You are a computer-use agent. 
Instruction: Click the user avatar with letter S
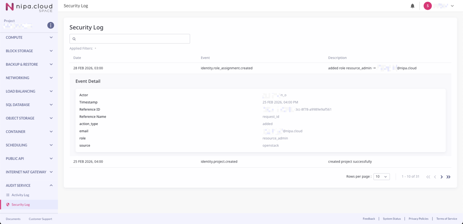(428, 6)
